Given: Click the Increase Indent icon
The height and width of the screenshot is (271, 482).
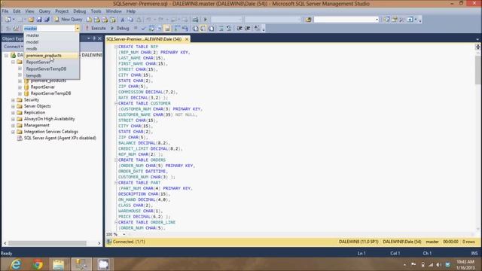Looking at the screenshot, I should tap(248, 29).
